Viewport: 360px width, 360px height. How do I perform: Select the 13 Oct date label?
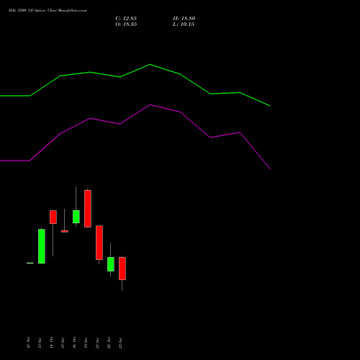(x=40, y=343)
